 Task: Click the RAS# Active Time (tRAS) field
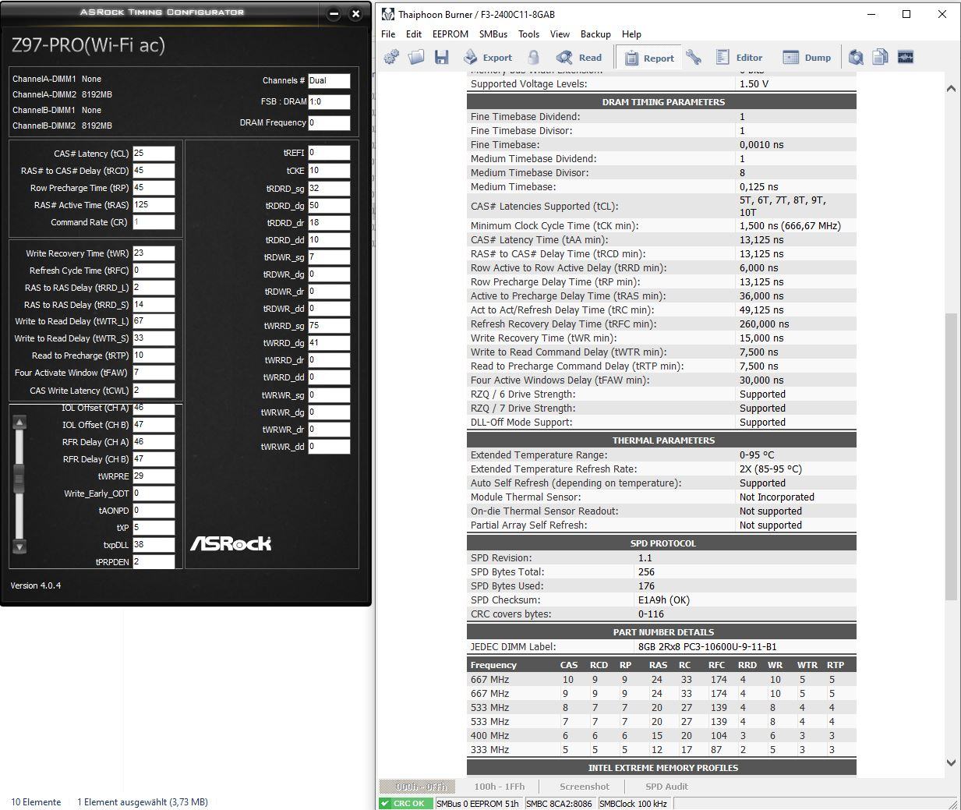point(154,205)
